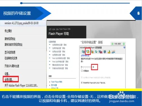Toggle the checked Flash component storage checkbox
This screenshot has width=142, height=106.
[x=82, y=83]
